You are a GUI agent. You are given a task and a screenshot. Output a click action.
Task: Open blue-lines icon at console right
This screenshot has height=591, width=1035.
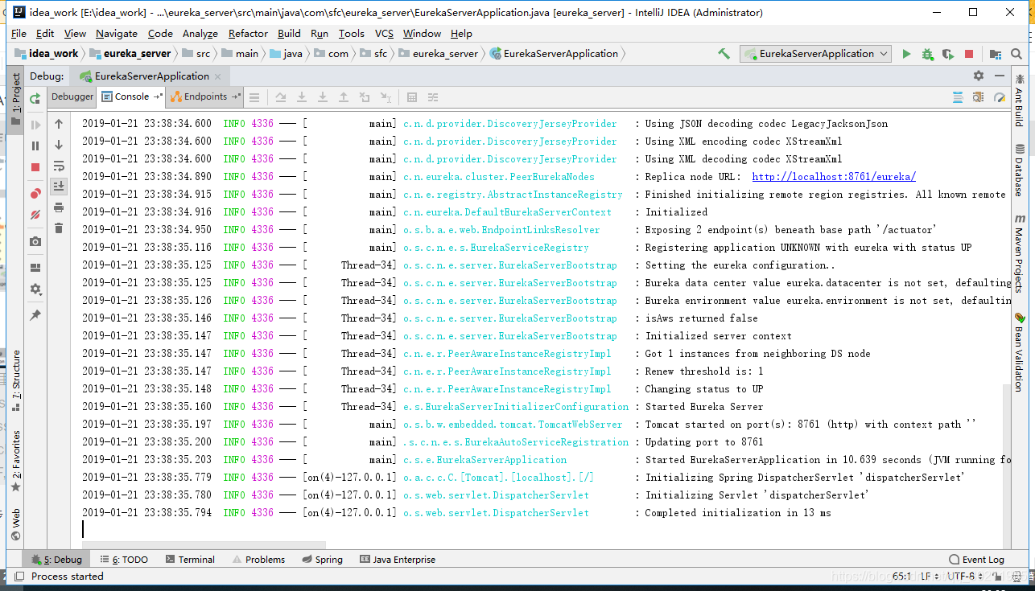click(x=958, y=97)
